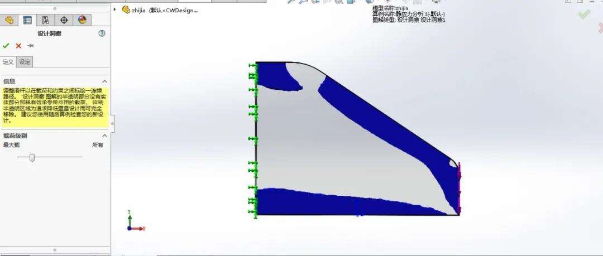Click the XYZ coordinate triad
The image size is (603, 256).
coord(134,222)
